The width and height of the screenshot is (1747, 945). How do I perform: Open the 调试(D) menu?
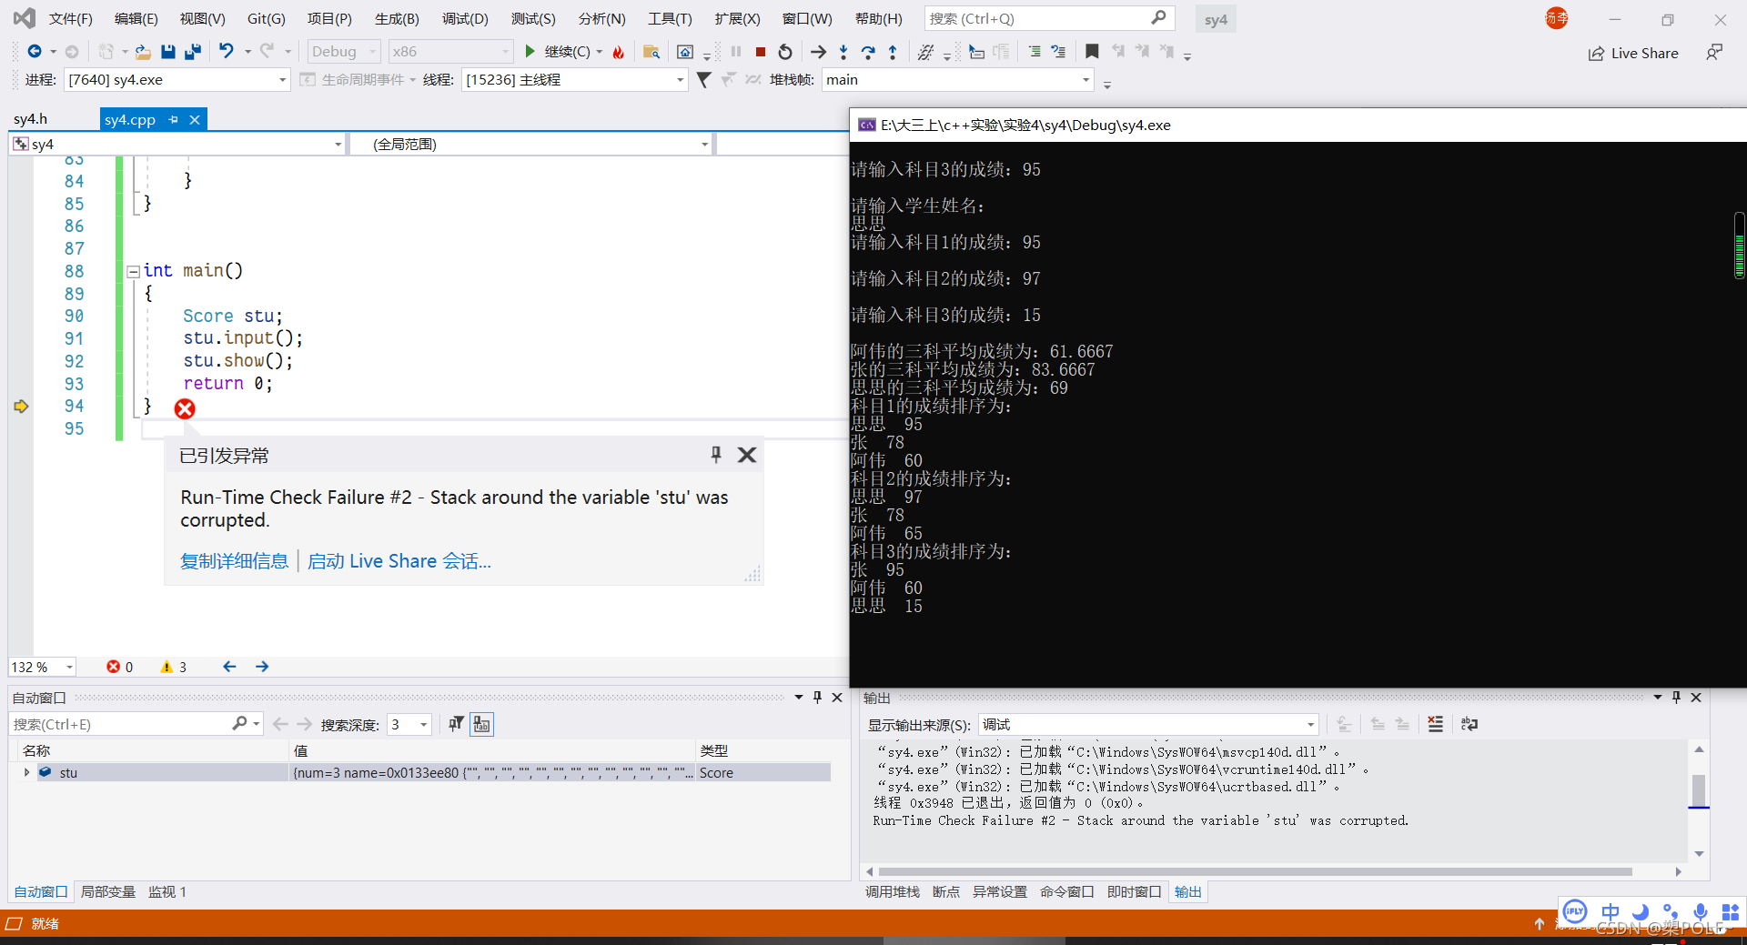pyautogui.click(x=465, y=18)
